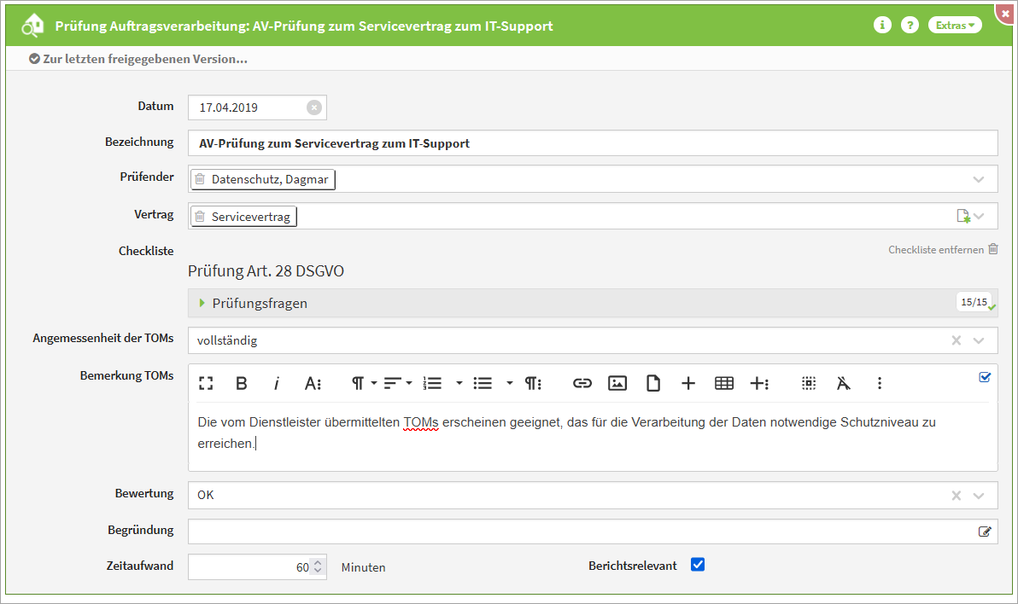Switch the editor to fullscreen mode

click(x=206, y=384)
